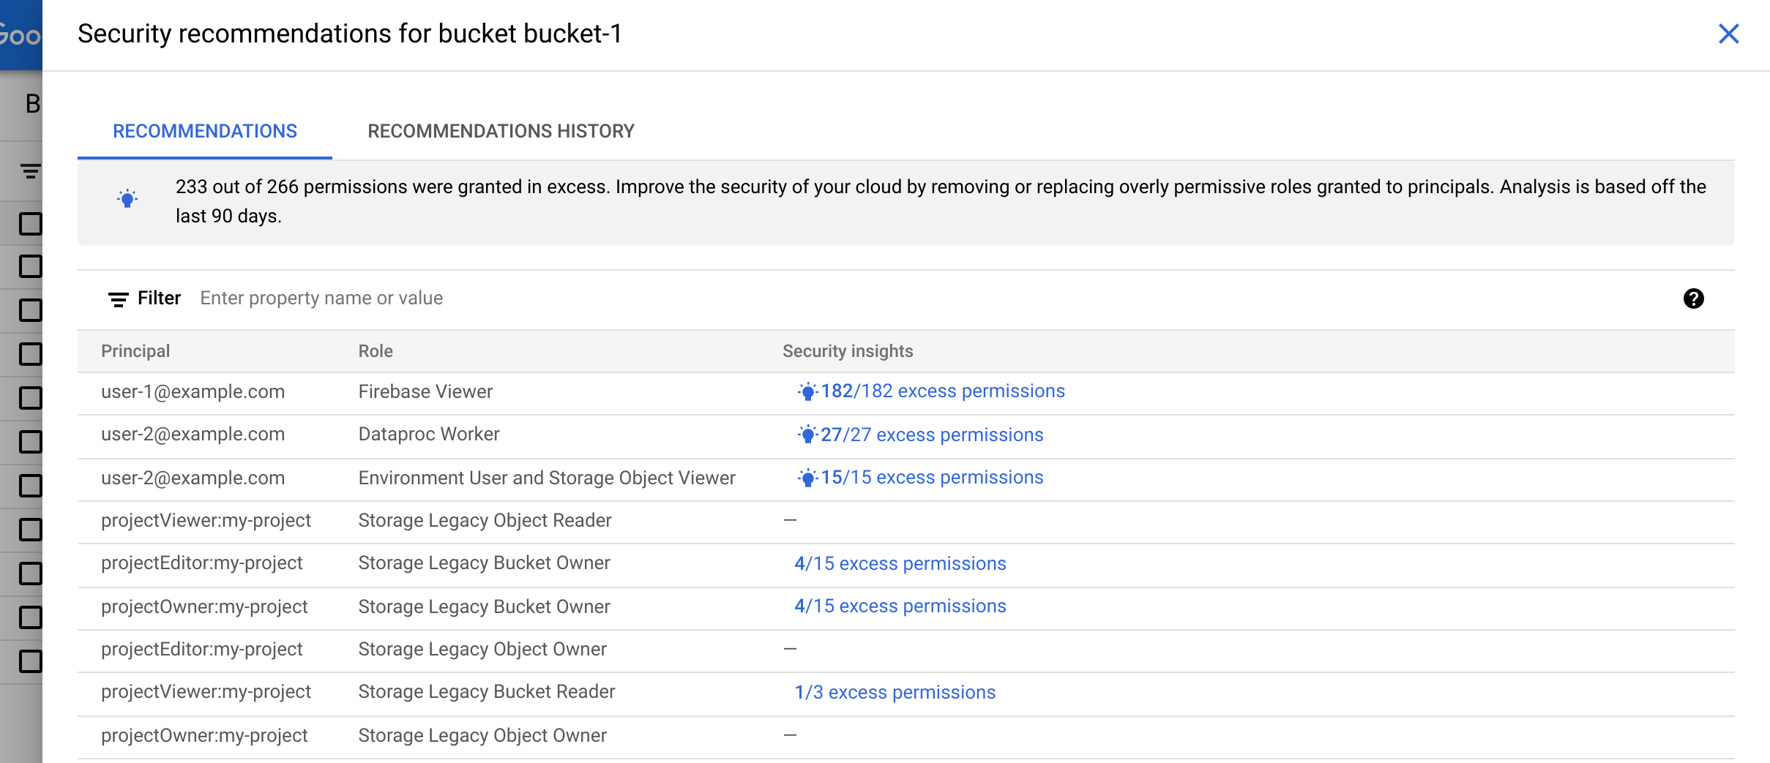Screen dimensions: 1770x763
Task: Click the lightbulb icon beside 182/182 excess permissions
Action: (x=806, y=391)
